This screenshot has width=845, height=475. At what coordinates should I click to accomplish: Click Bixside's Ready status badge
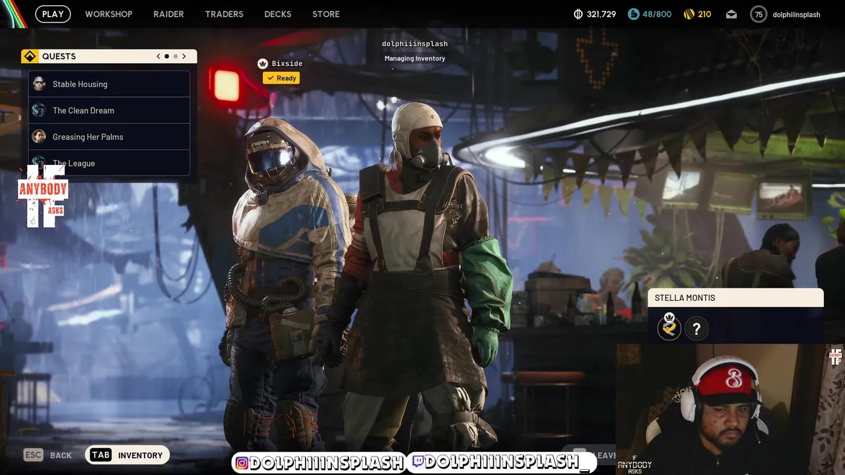point(281,78)
